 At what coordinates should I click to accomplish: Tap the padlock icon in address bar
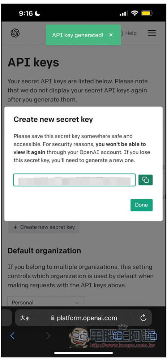(x=52, y=318)
